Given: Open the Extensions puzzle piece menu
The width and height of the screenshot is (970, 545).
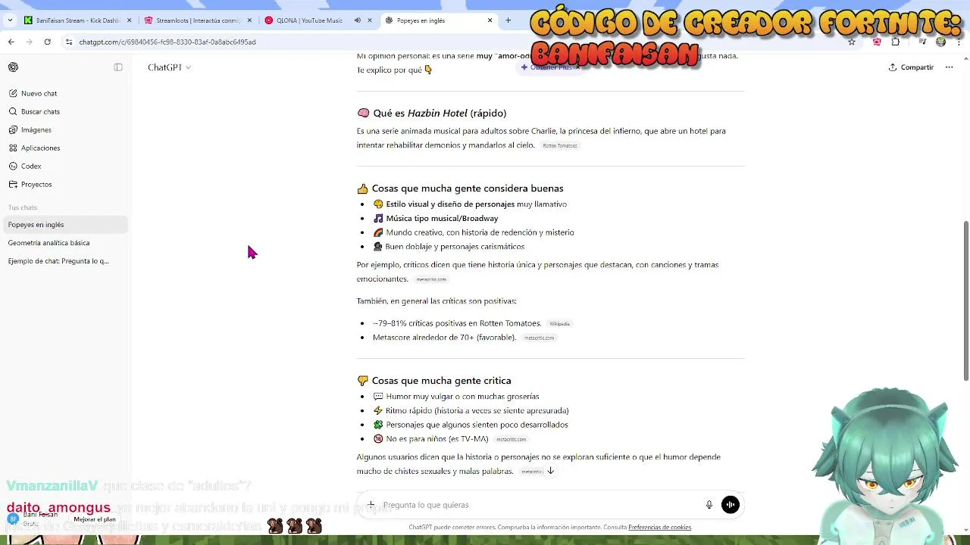Looking at the screenshot, I should pos(896,42).
